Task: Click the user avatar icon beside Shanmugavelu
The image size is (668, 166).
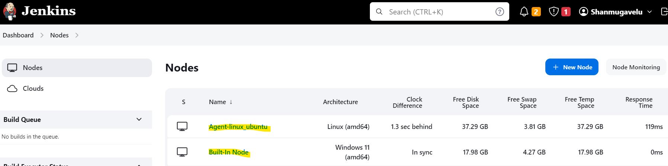Action: (584, 12)
